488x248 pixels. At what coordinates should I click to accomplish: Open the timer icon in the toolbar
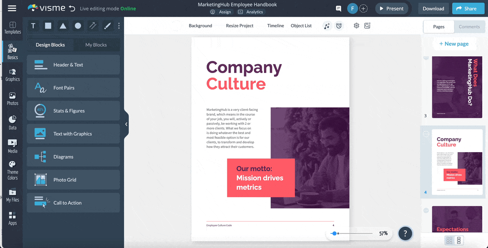(x=339, y=26)
